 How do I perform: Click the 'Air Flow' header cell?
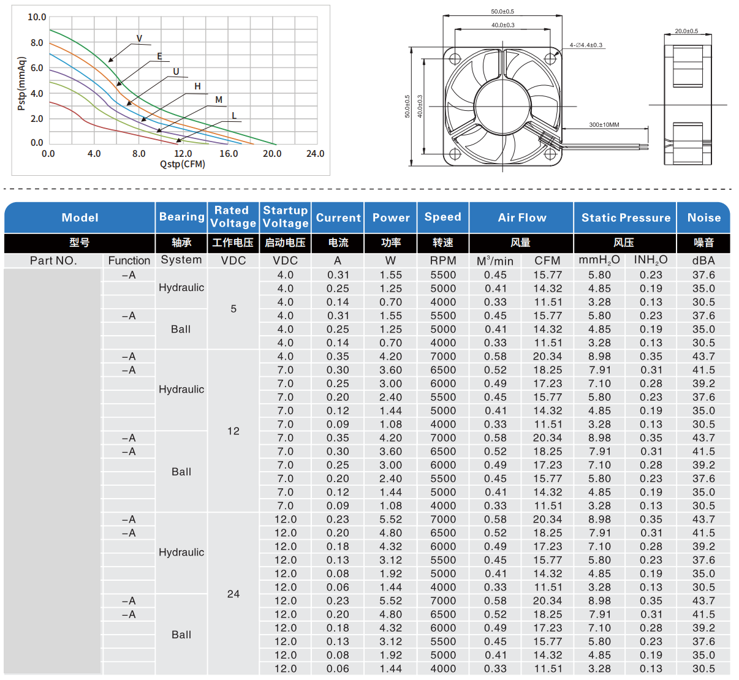521,217
